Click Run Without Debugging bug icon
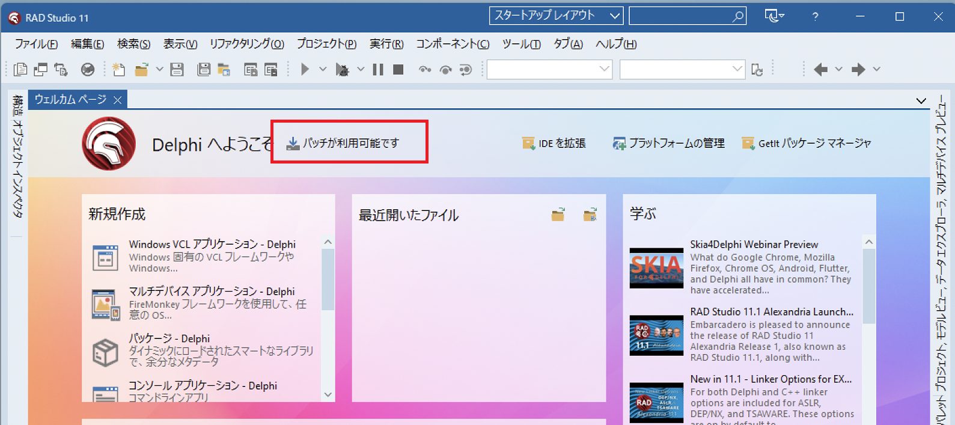Screen dimensions: 955x425 [342, 70]
